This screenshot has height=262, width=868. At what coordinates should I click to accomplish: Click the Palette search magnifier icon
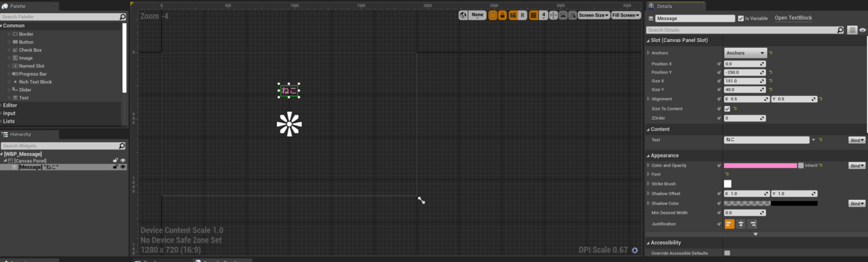[x=123, y=17]
